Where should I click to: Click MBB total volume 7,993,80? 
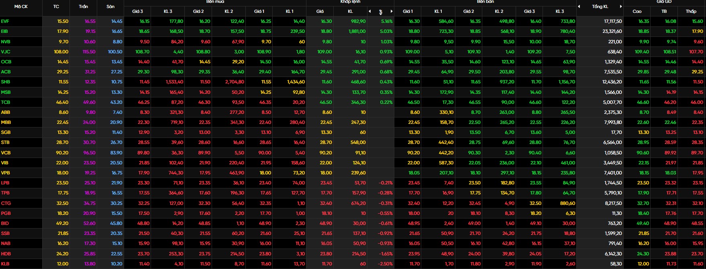[x=613, y=122]
